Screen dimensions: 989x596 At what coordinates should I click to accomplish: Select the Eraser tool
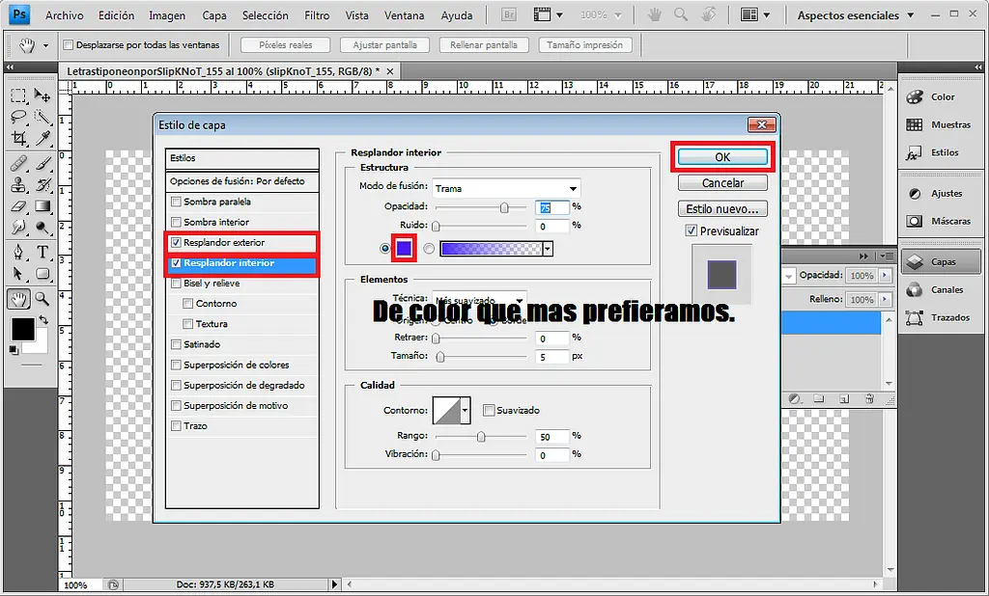tap(18, 206)
